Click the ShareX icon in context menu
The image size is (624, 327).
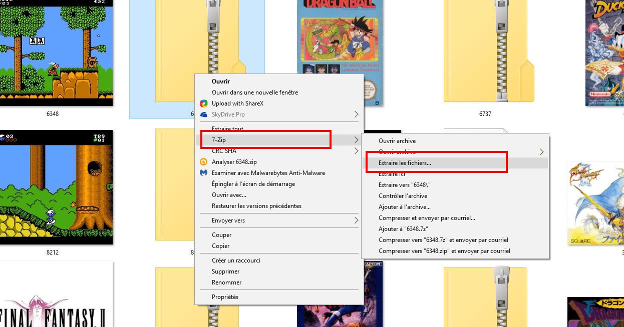[x=204, y=103]
